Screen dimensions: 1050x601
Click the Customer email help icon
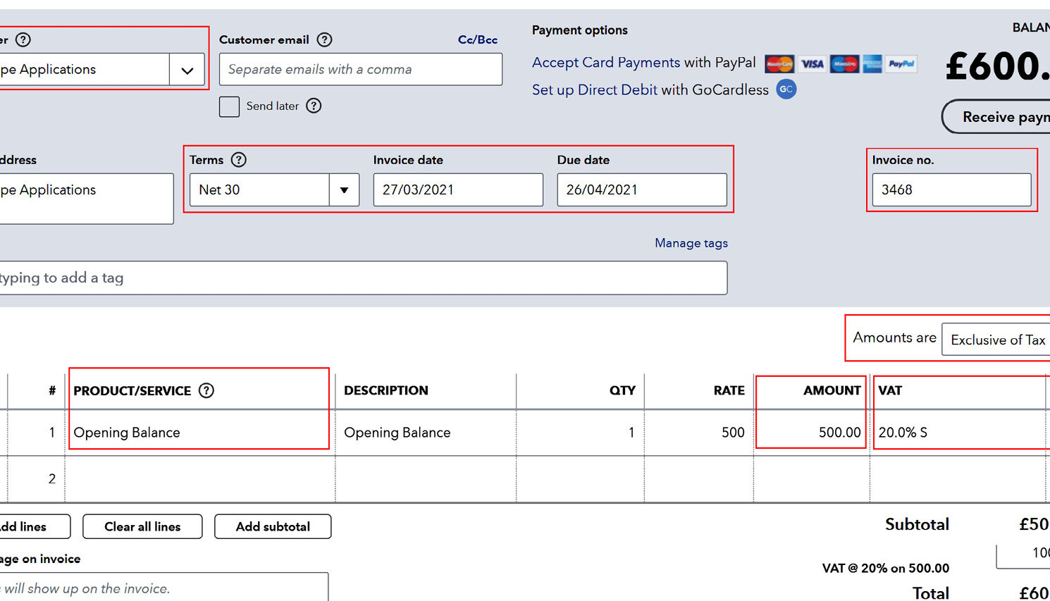[324, 39]
